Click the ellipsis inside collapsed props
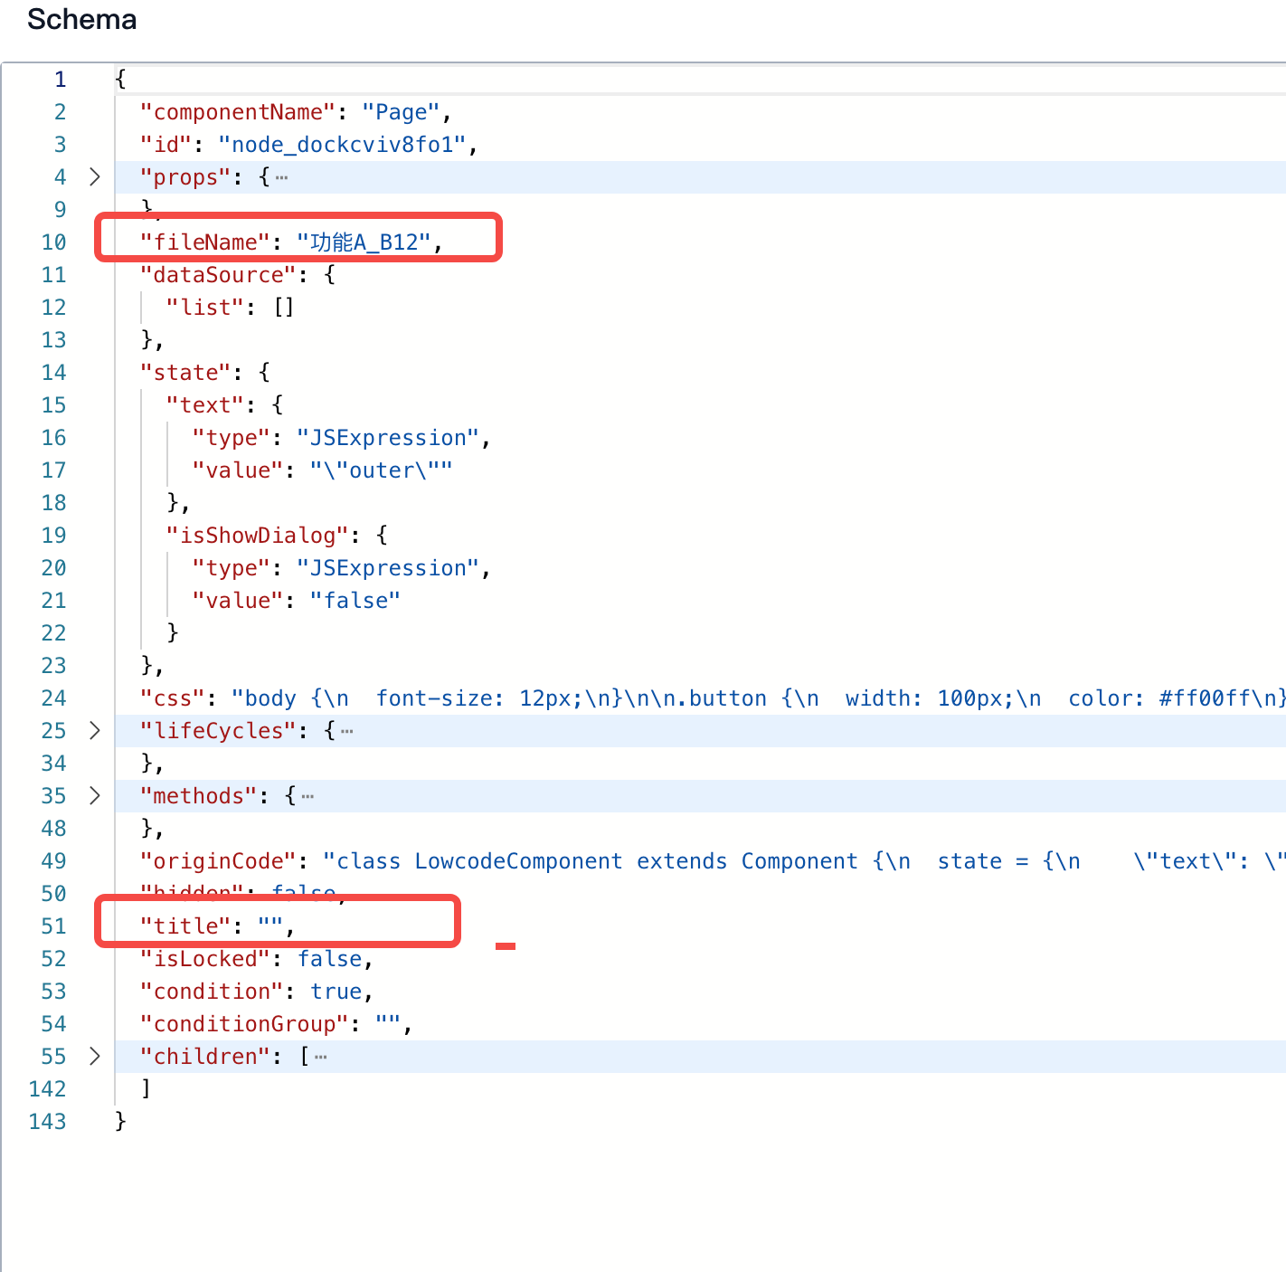This screenshot has width=1286, height=1272. [281, 178]
